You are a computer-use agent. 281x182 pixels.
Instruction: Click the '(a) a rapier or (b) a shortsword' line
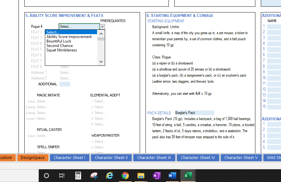172,64
